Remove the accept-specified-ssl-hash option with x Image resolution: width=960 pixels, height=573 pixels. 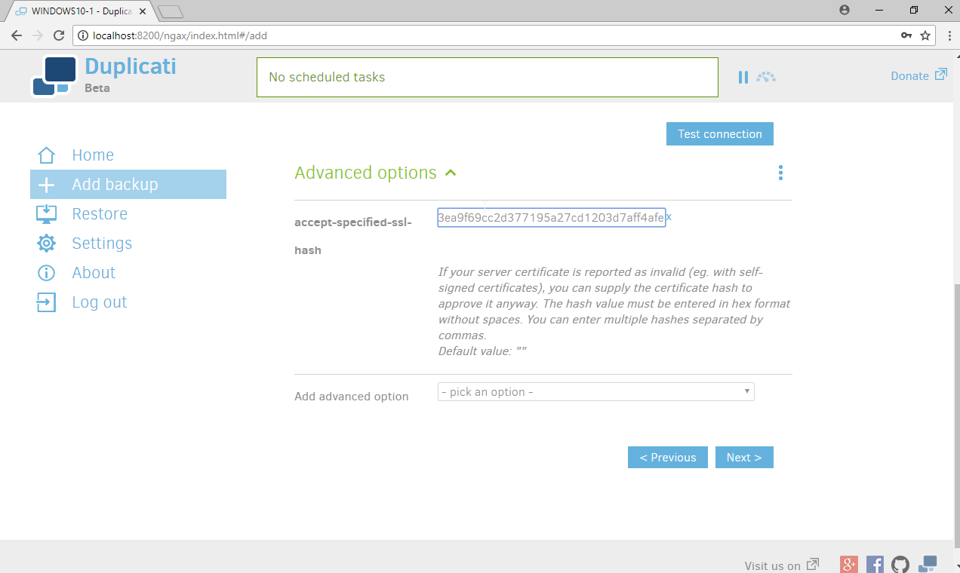[x=669, y=217]
